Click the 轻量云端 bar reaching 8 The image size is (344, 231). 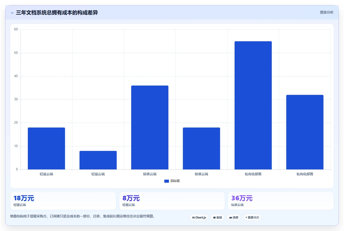tap(98, 160)
